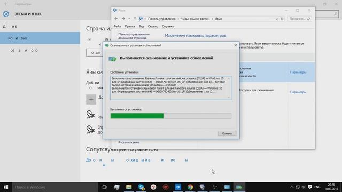The width and height of the screenshot is (342, 192).
Task: Switch to the Settings app on taskbar
Action: [178, 187]
